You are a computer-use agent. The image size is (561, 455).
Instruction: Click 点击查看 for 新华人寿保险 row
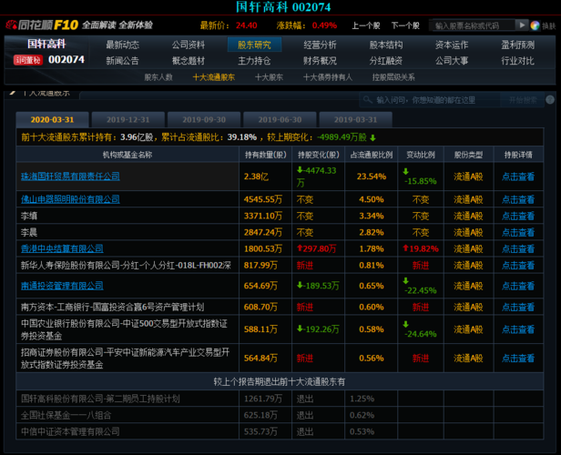pos(518,265)
